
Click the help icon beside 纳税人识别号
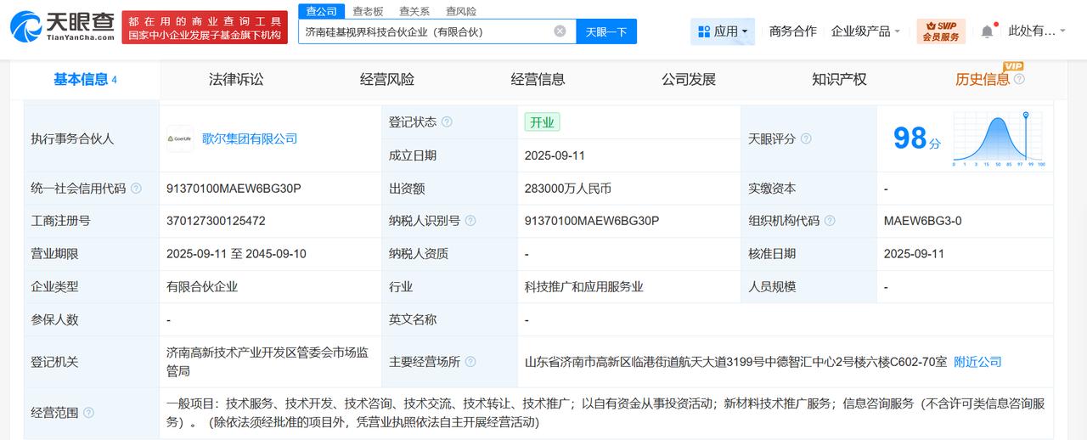point(470,221)
